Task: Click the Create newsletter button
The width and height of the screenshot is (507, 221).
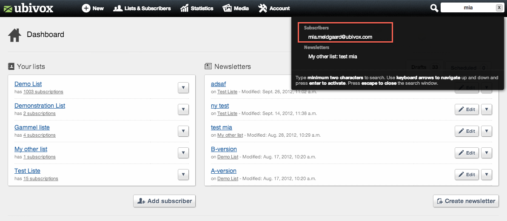Action: [466, 201]
